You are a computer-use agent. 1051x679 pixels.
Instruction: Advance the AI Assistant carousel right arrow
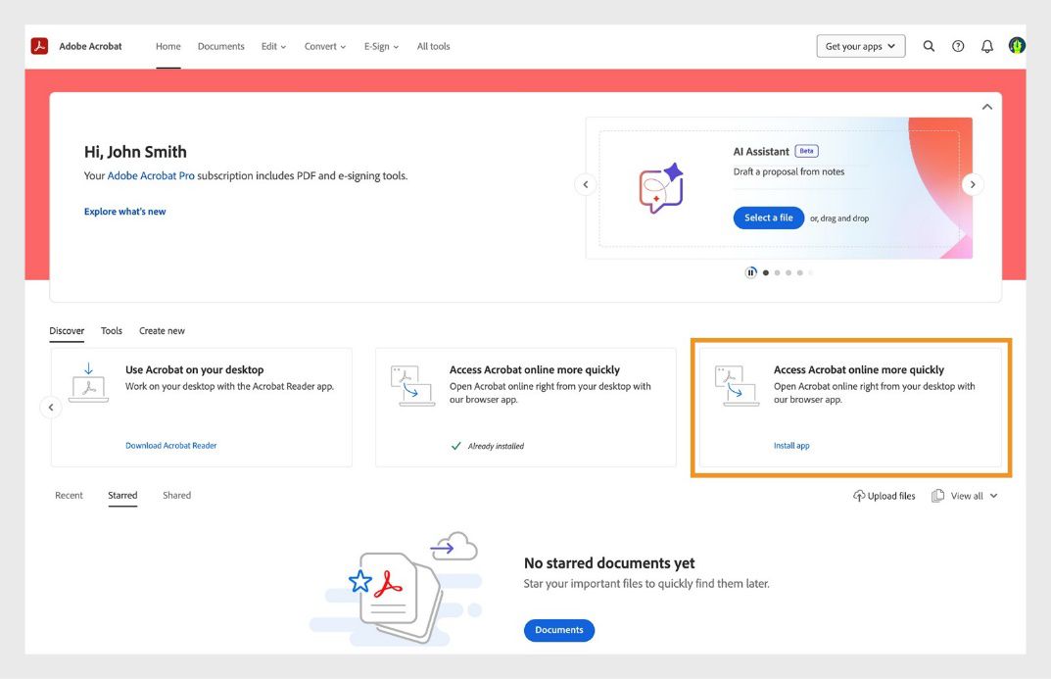point(972,183)
